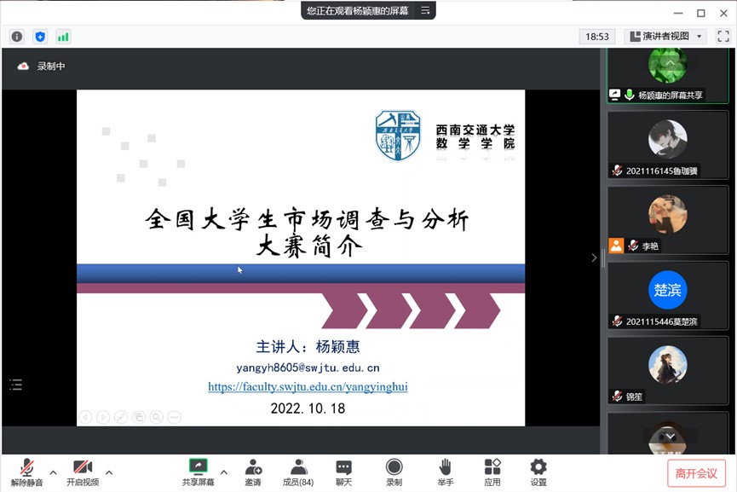Select 李艳's video thumbnail

pyautogui.click(x=667, y=219)
